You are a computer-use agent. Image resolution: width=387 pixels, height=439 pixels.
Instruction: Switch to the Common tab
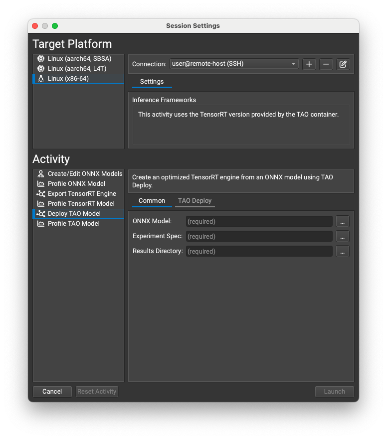[152, 201]
